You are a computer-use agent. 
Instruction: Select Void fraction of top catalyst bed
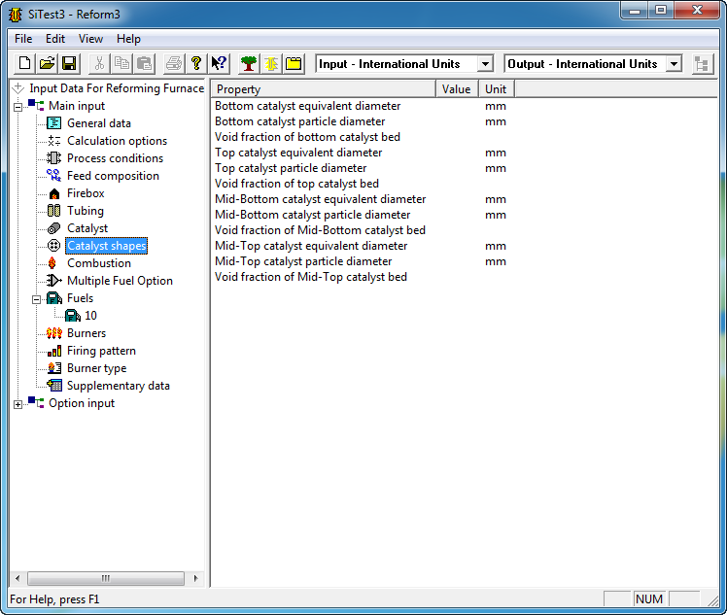coord(296,184)
